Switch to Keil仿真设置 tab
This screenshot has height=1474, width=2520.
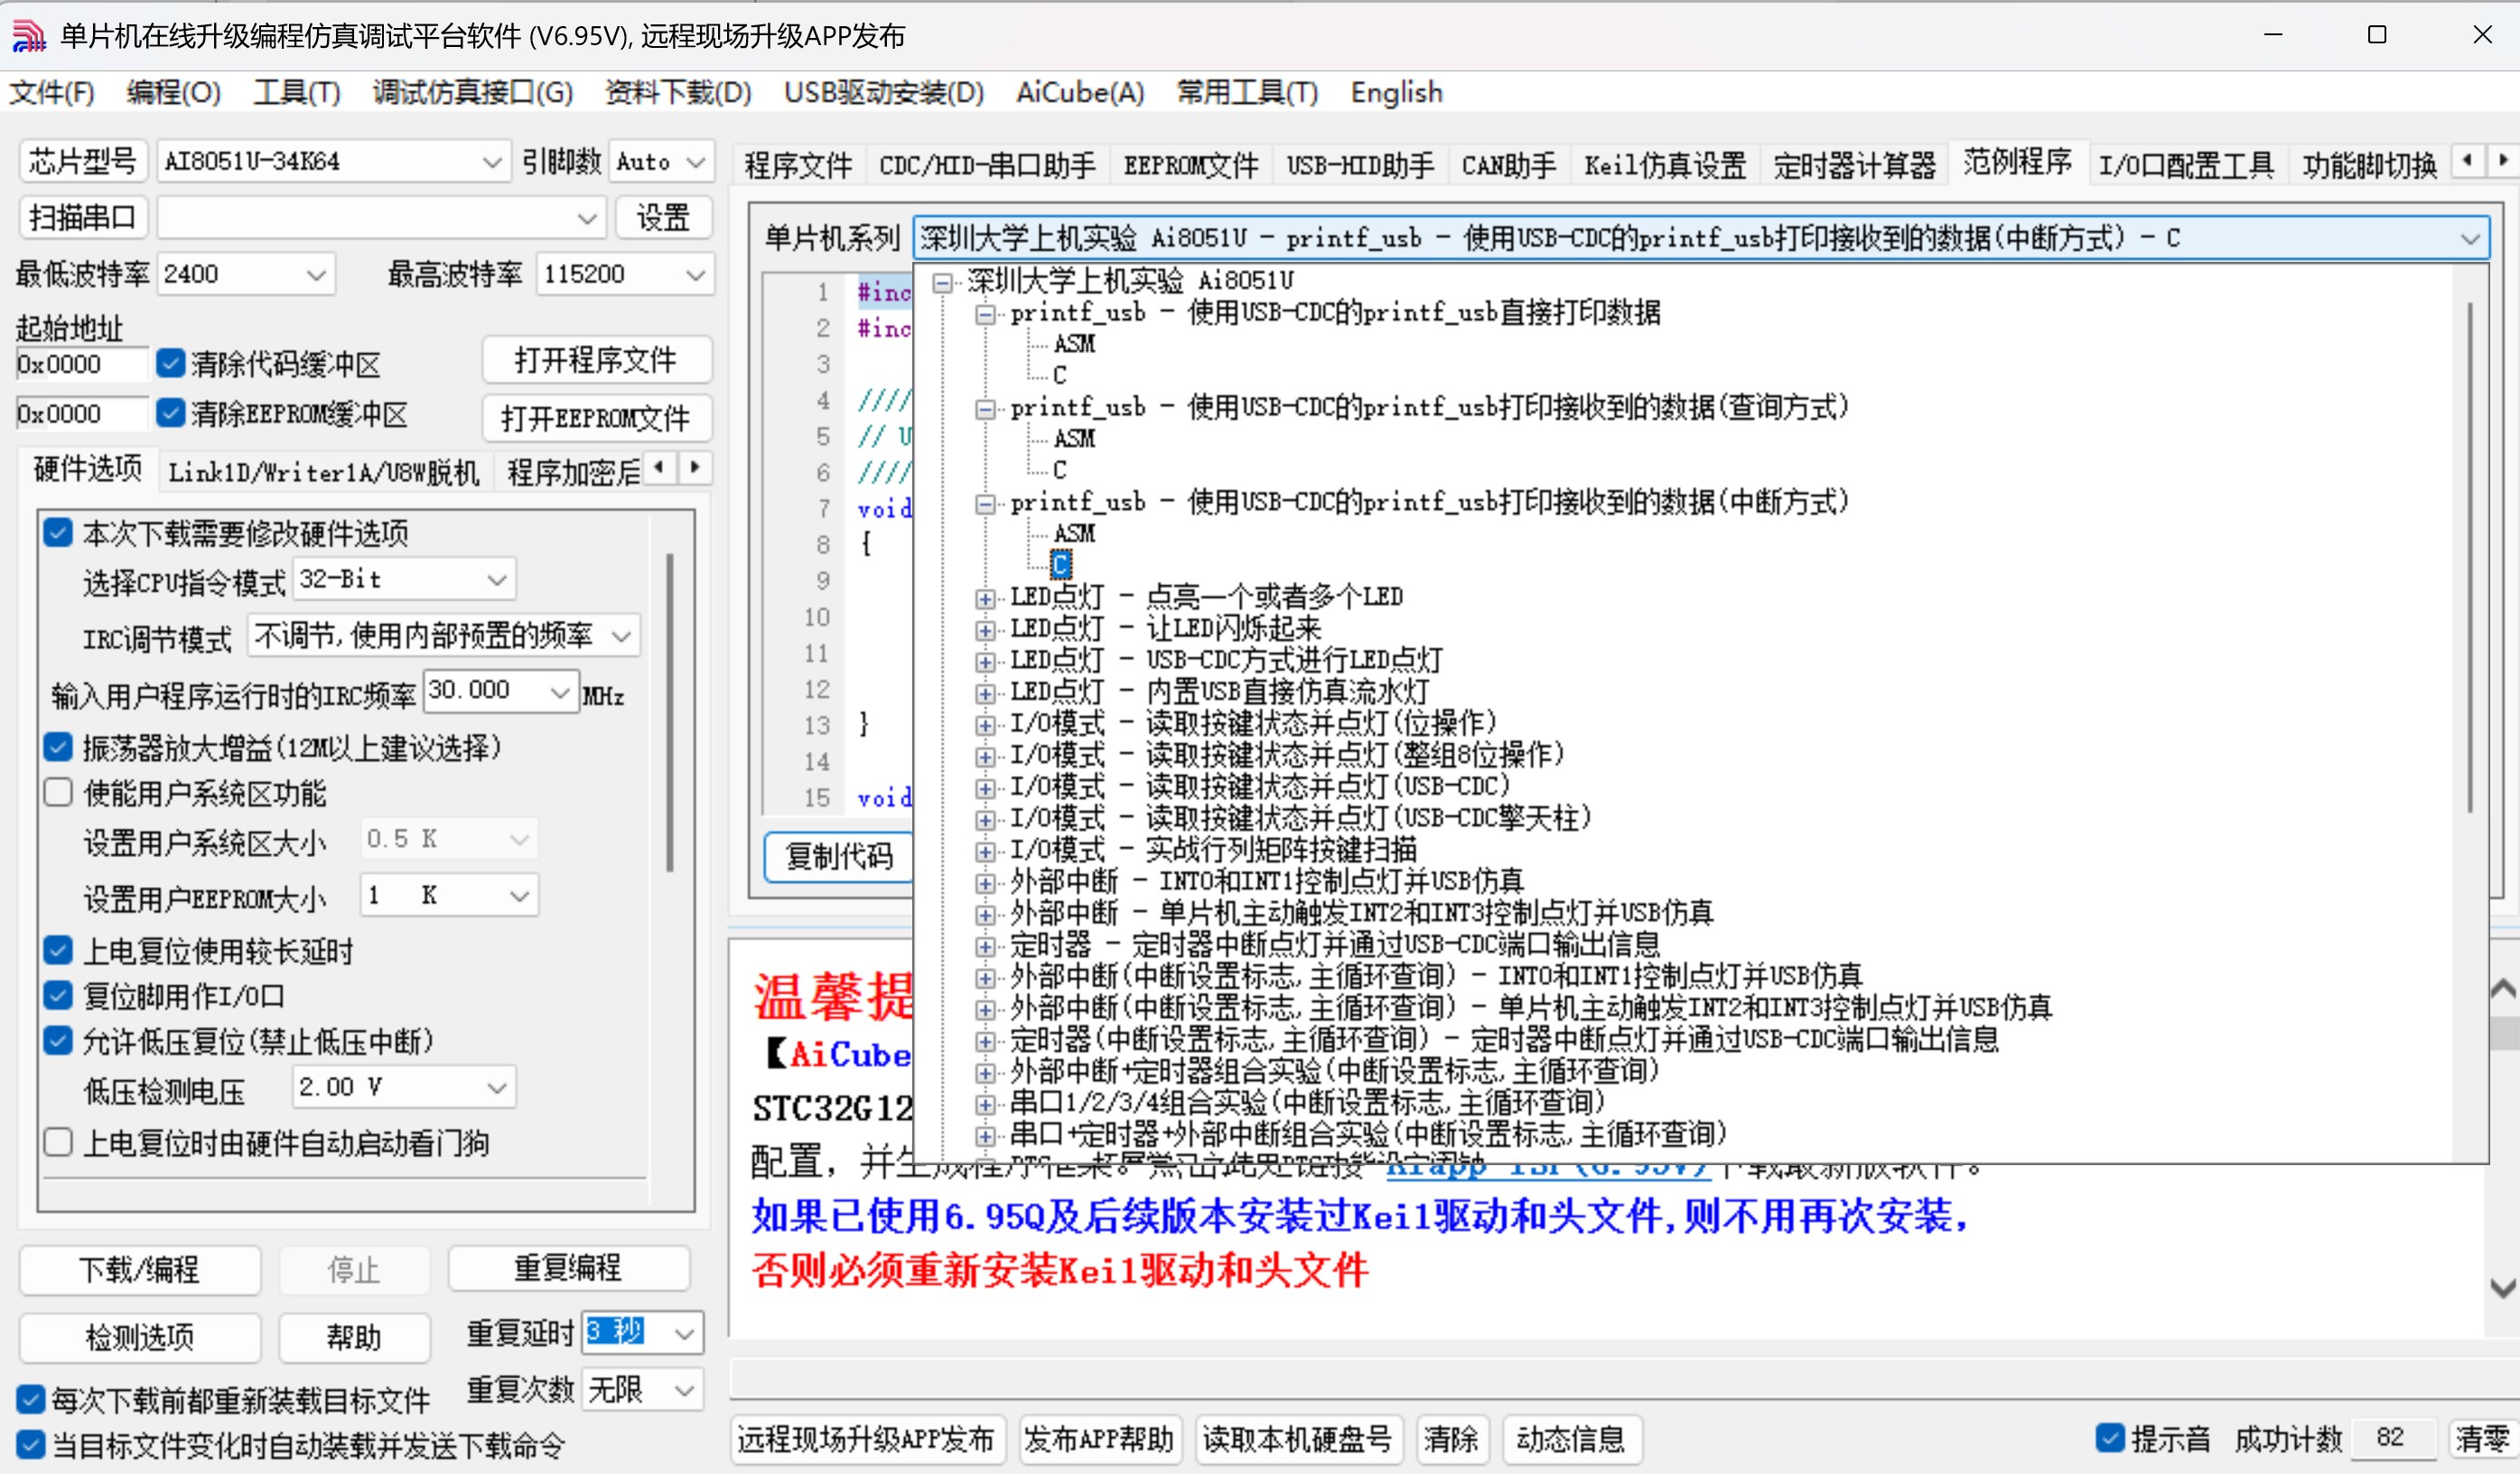(x=1664, y=165)
